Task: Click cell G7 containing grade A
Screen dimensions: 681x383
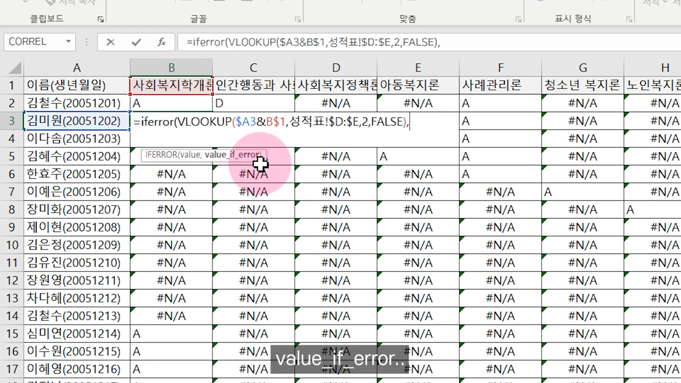Action: click(x=583, y=192)
